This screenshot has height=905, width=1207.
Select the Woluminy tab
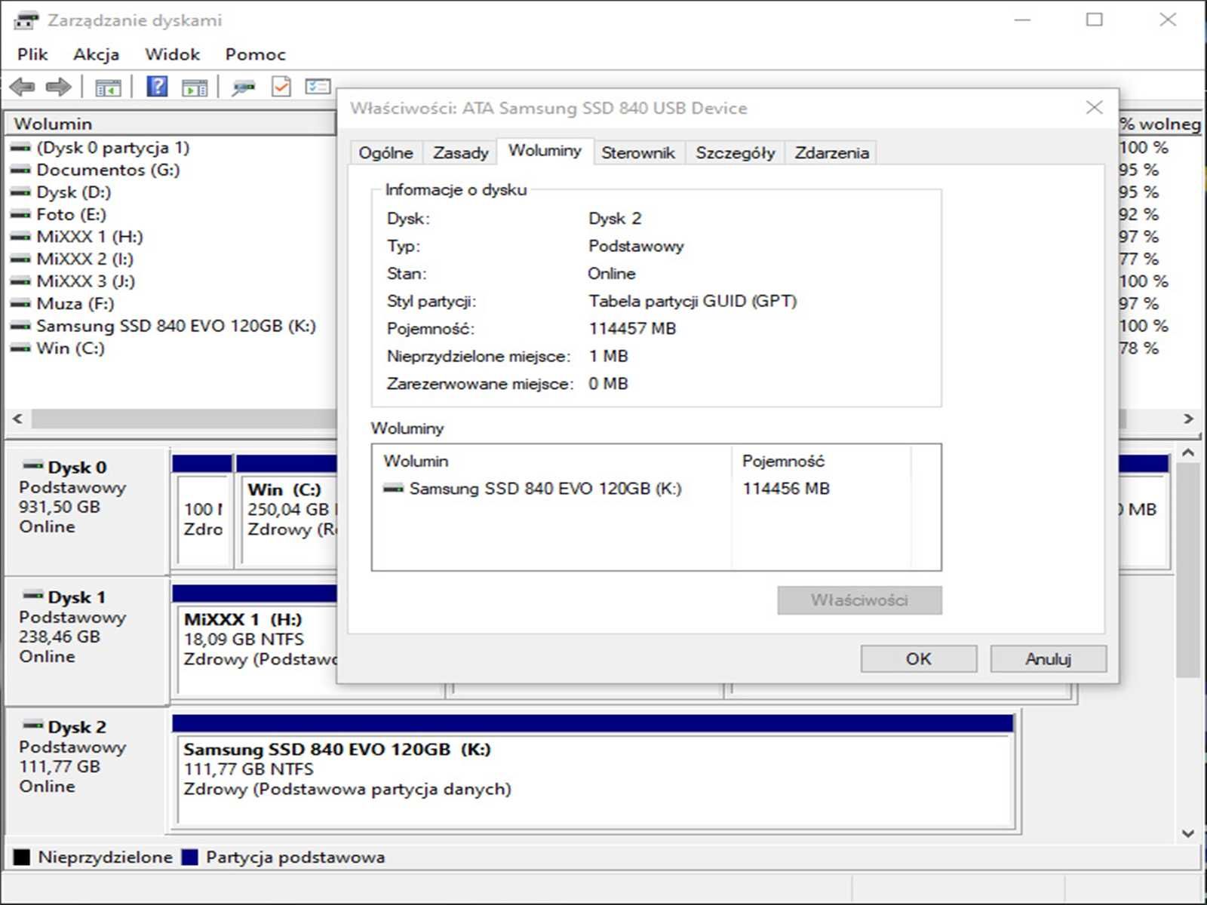coord(545,151)
